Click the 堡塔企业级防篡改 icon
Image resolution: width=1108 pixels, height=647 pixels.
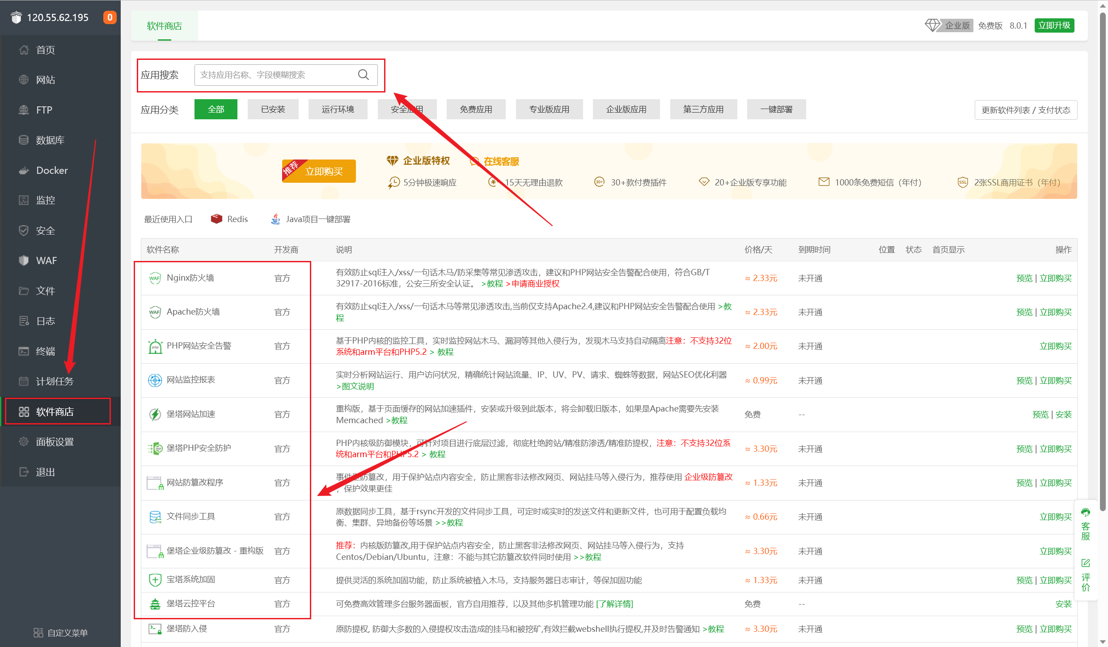tap(155, 551)
